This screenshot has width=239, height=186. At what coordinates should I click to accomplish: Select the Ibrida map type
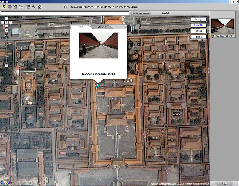point(198,31)
